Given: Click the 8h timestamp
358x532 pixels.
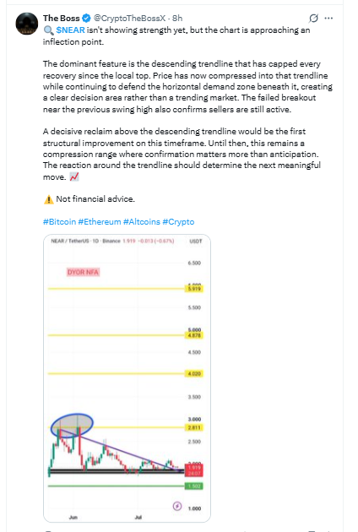Looking at the screenshot, I should coord(177,18).
